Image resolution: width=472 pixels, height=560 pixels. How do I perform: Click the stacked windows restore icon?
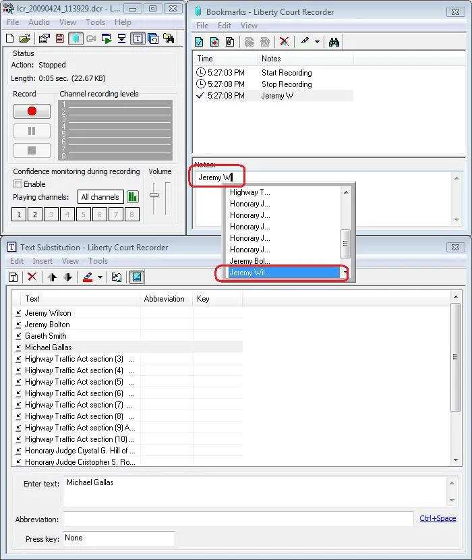(153, 38)
